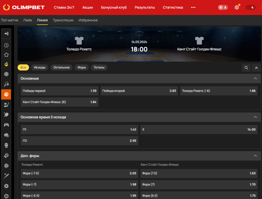The image size is (262, 199).
Task: Expand the sports sidebar with arrow icon
Action: pyautogui.click(x=6, y=34)
